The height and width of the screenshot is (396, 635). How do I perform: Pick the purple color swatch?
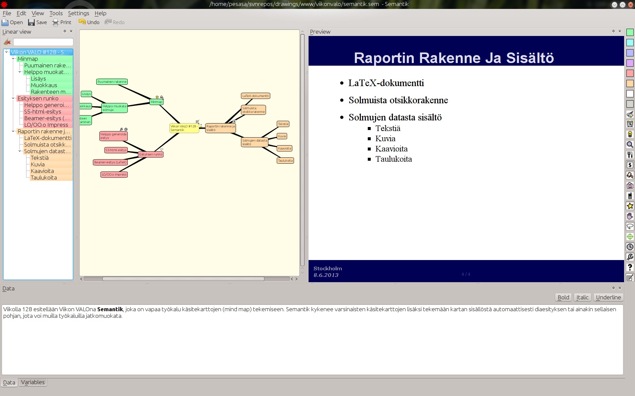point(630,63)
